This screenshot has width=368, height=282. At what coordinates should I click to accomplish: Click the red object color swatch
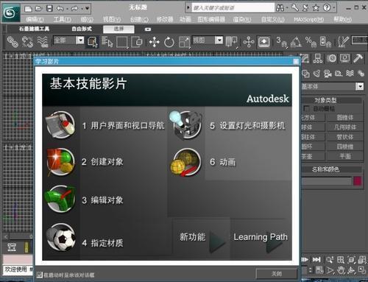click(x=358, y=181)
